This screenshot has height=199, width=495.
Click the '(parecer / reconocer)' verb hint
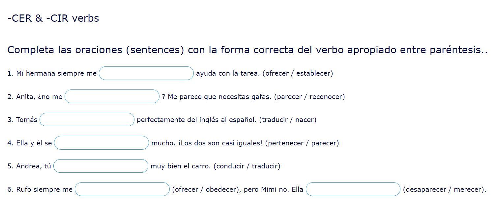pyautogui.click(x=309, y=97)
